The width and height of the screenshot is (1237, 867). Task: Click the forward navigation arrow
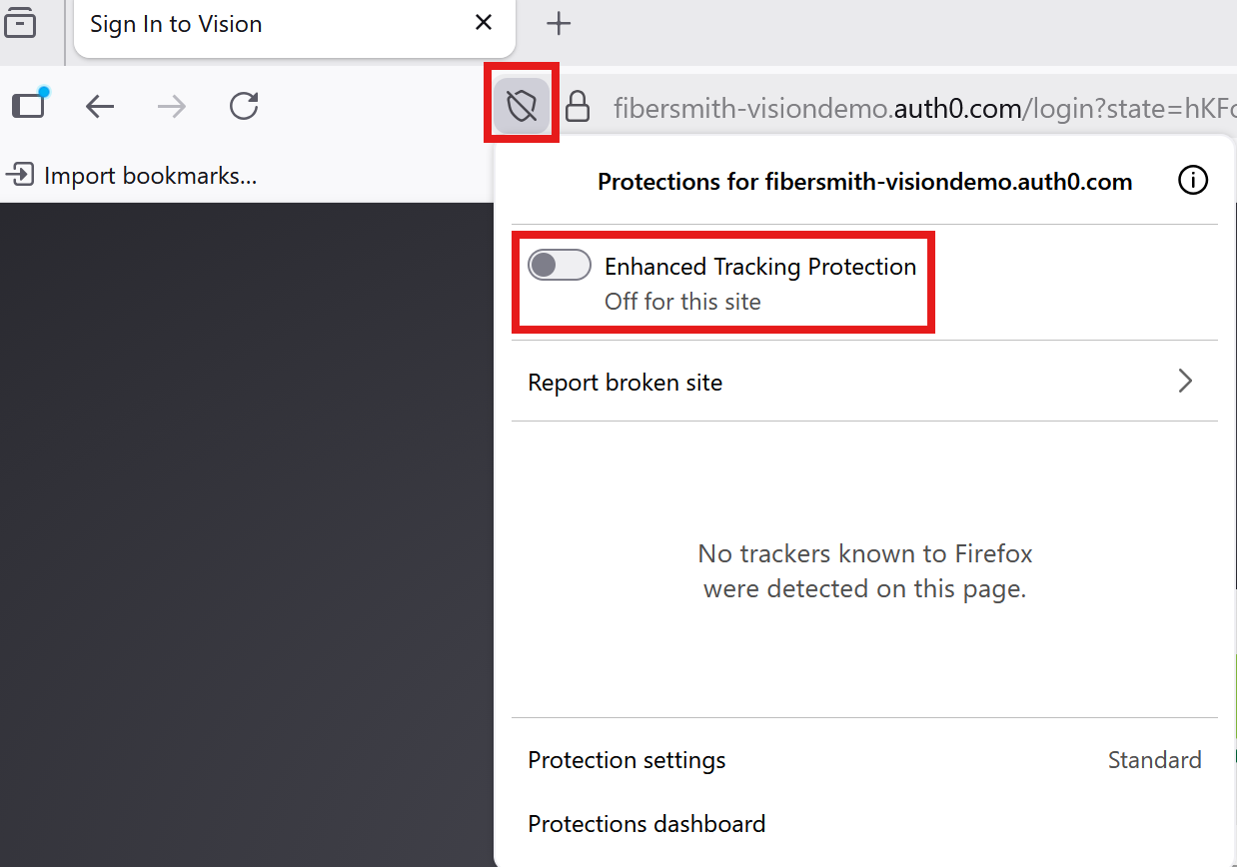tap(172, 106)
